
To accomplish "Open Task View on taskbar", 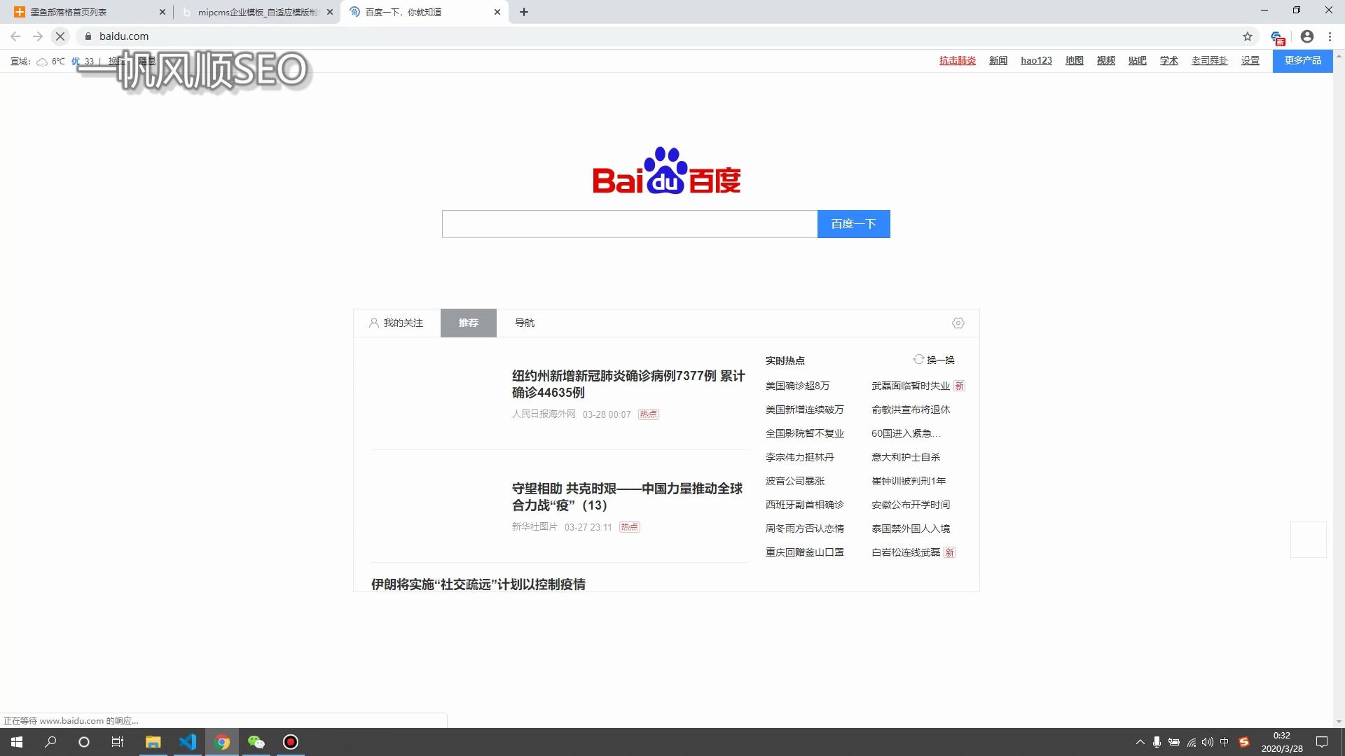I will click(x=118, y=742).
